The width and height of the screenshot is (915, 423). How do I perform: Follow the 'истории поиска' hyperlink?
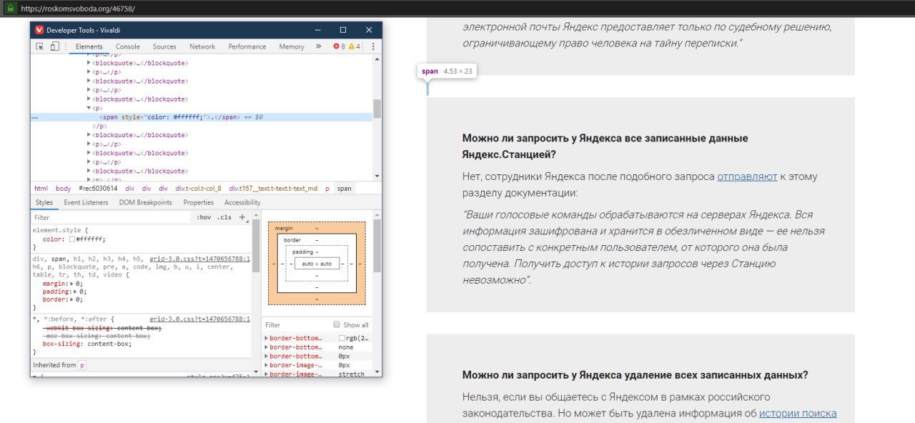point(798,413)
